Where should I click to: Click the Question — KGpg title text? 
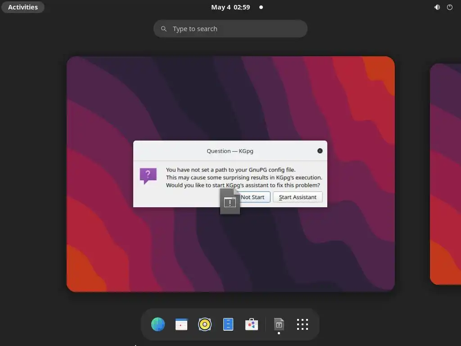tap(230, 151)
